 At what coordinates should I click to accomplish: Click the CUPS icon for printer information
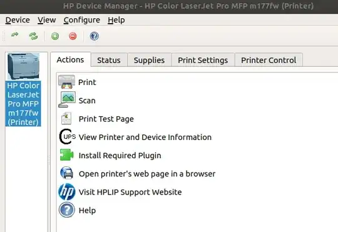(67, 136)
